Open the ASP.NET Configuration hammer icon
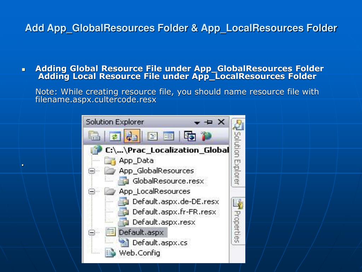The height and width of the screenshot is (272, 362). point(206,136)
